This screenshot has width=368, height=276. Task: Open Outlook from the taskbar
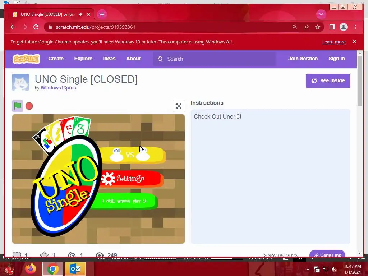point(75,269)
